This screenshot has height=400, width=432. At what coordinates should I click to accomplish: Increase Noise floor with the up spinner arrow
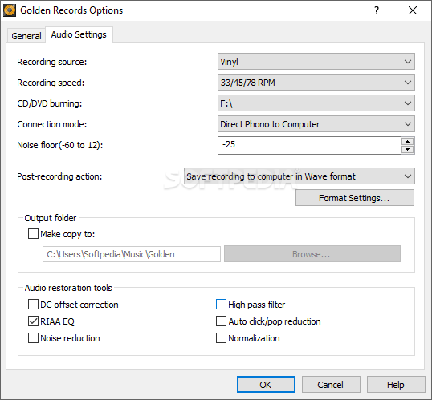(x=407, y=141)
